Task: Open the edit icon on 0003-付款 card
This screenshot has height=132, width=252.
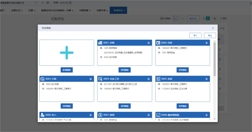Action: coord(91,79)
